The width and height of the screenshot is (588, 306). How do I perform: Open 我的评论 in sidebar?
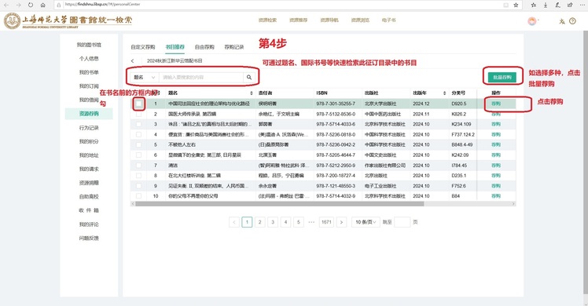(89, 224)
